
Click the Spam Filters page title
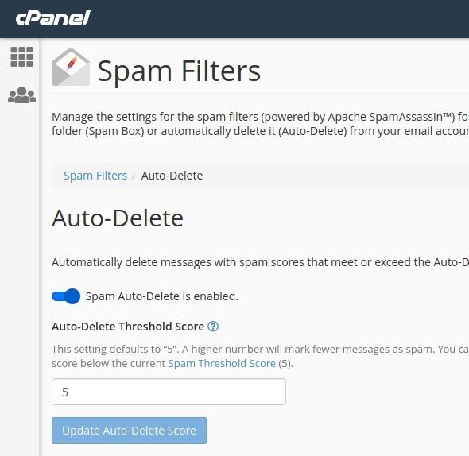(179, 71)
